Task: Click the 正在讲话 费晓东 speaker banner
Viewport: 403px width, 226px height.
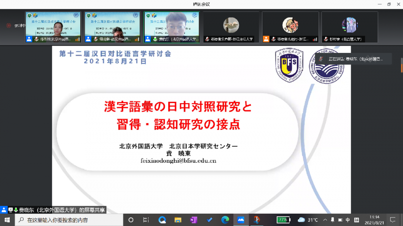Action: [354, 59]
